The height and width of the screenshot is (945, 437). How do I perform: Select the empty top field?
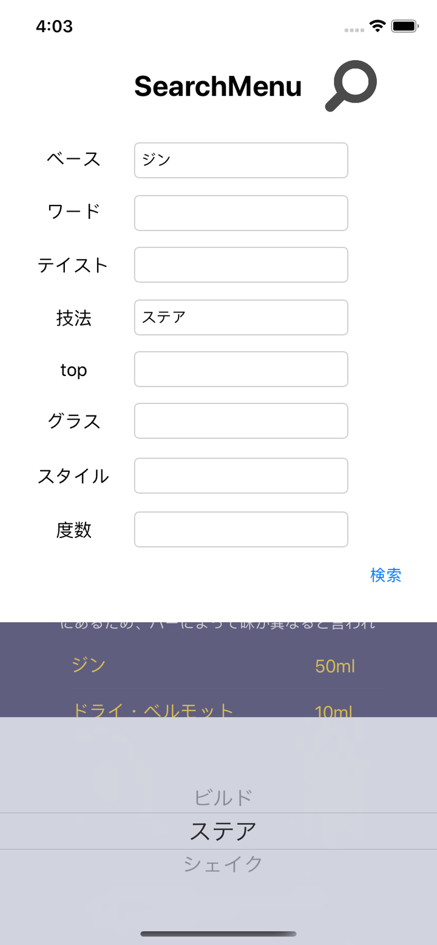click(x=241, y=369)
